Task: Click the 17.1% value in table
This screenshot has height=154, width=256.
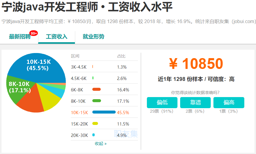Action: click(x=123, y=101)
